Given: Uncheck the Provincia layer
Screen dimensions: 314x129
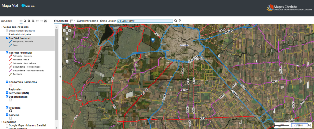Looking at the screenshot, I should pos(7,107).
